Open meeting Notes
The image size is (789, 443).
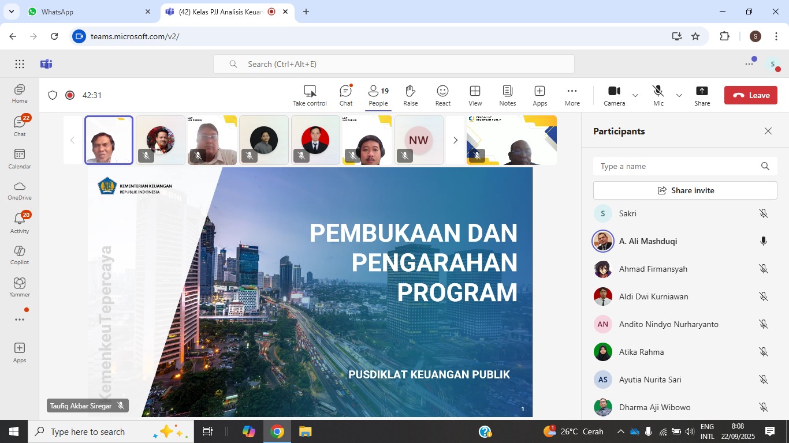click(508, 96)
